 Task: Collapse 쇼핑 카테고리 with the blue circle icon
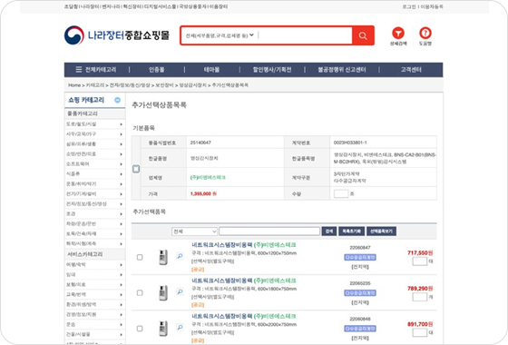point(117,100)
